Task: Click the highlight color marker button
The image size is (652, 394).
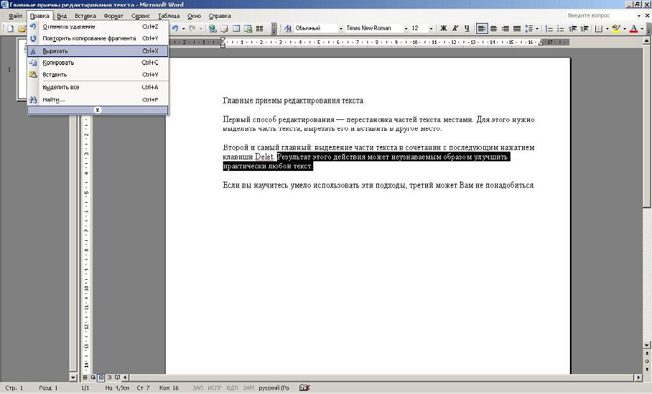Action: point(616,28)
